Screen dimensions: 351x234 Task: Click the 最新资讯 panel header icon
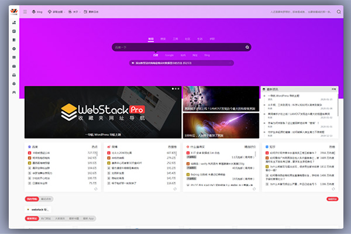[x=264, y=90]
